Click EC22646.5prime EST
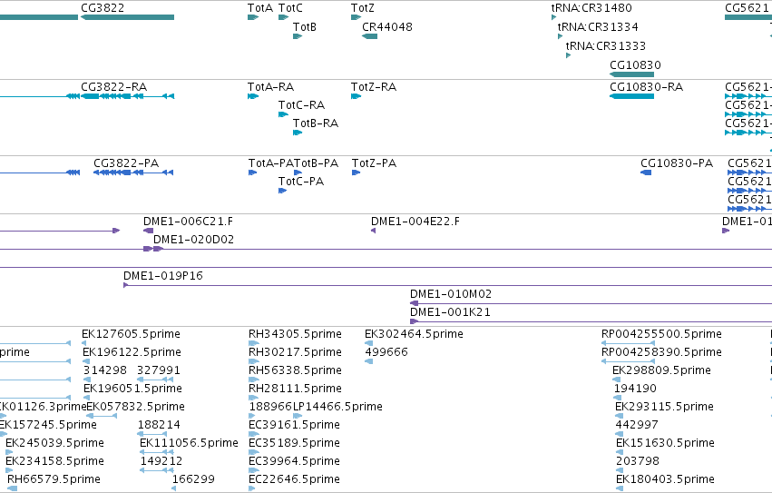The width and height of the screenshot is (772, 493). point(252,488)
